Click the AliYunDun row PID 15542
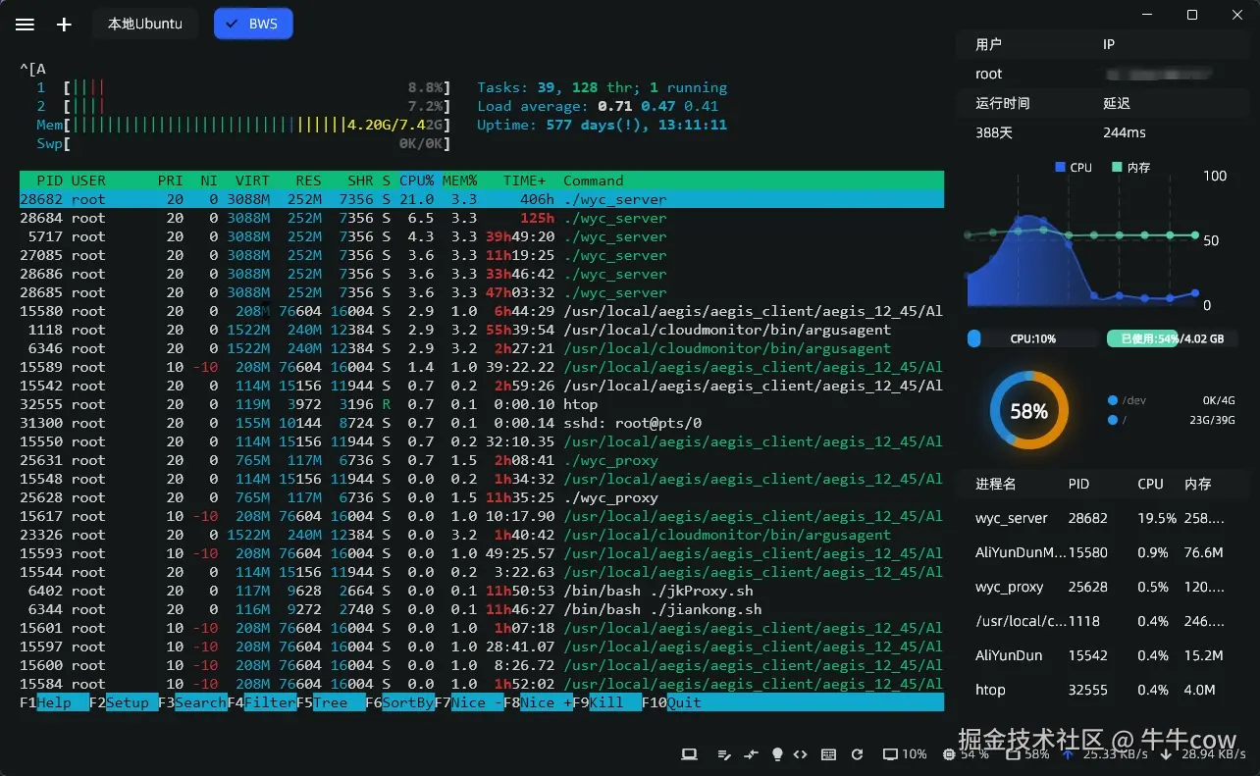Image resolution: width=1260 pixels, height=776 pixels. 1102,655
